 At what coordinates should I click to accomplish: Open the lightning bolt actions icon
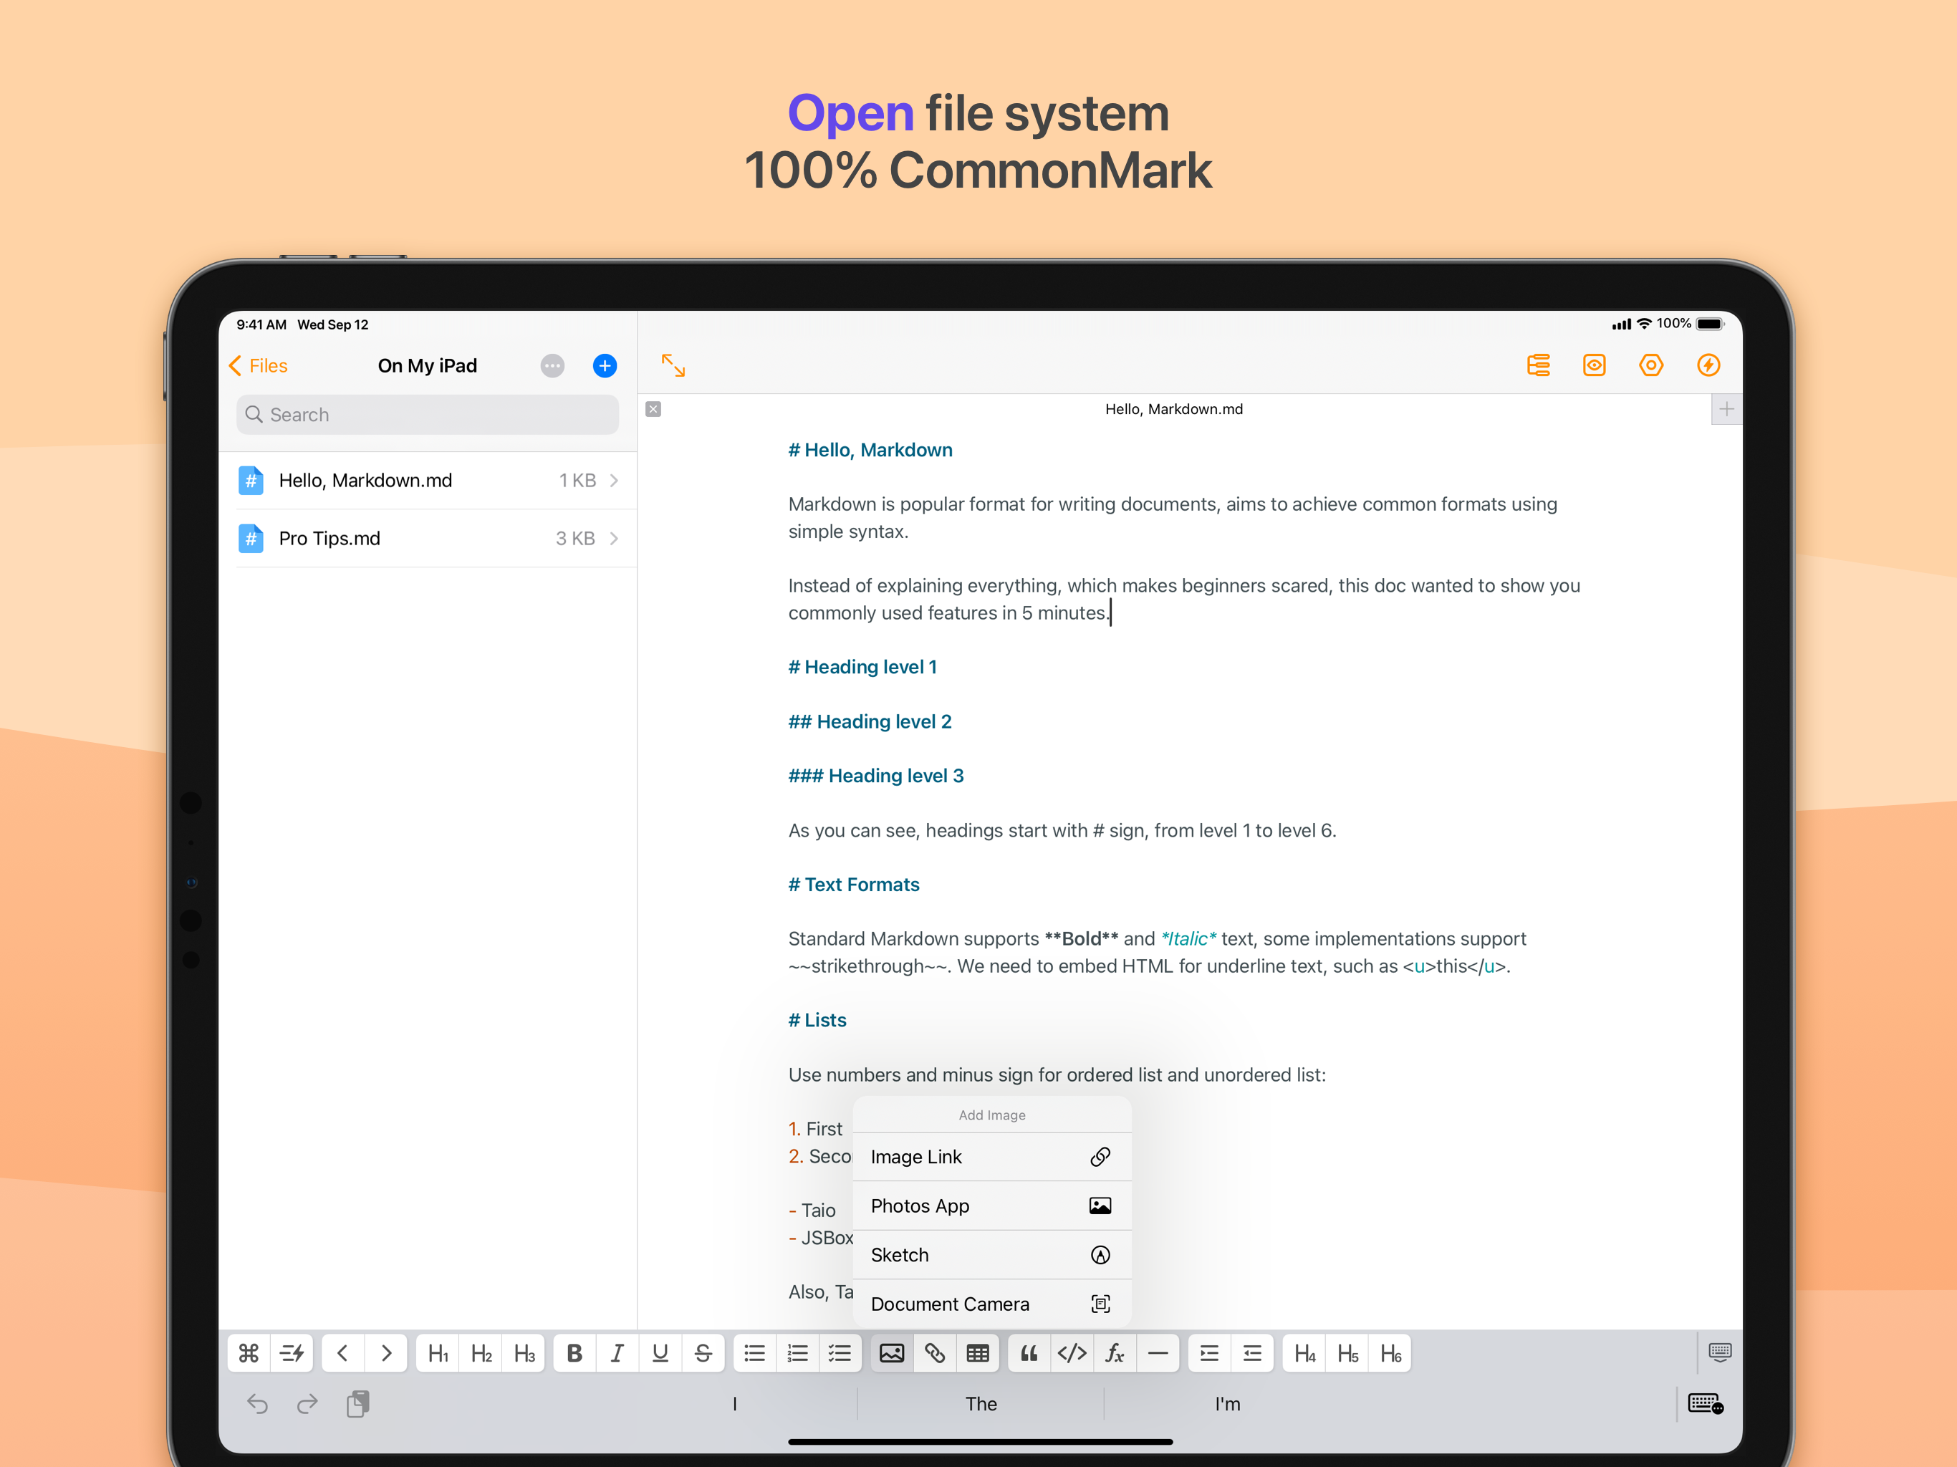[x=1708, y=365]
